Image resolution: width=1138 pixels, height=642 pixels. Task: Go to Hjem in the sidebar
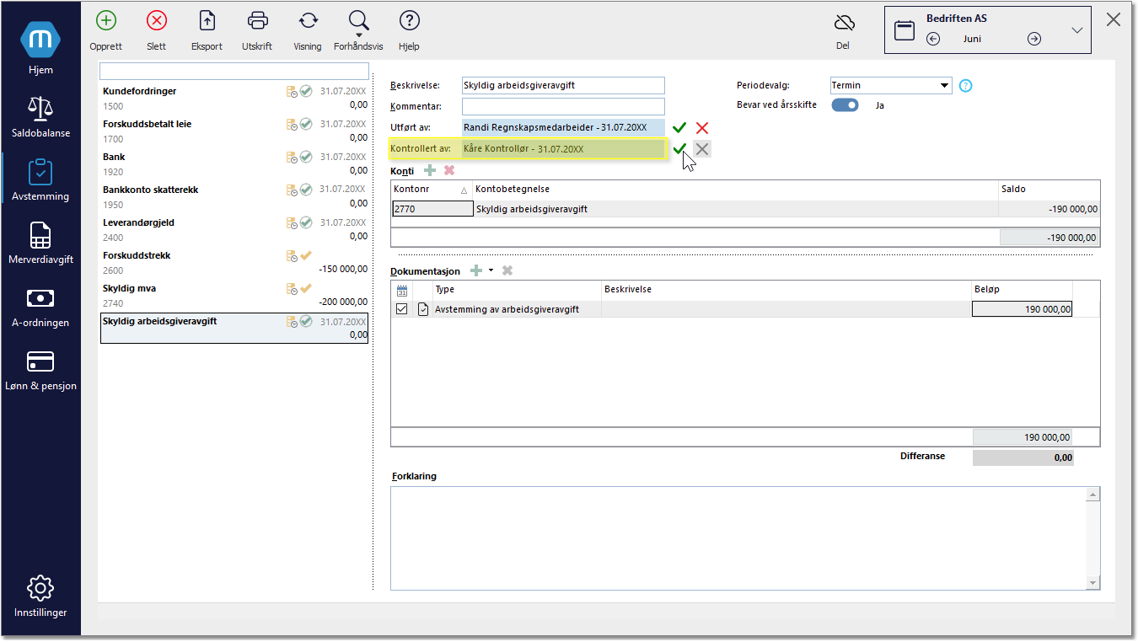40,49
